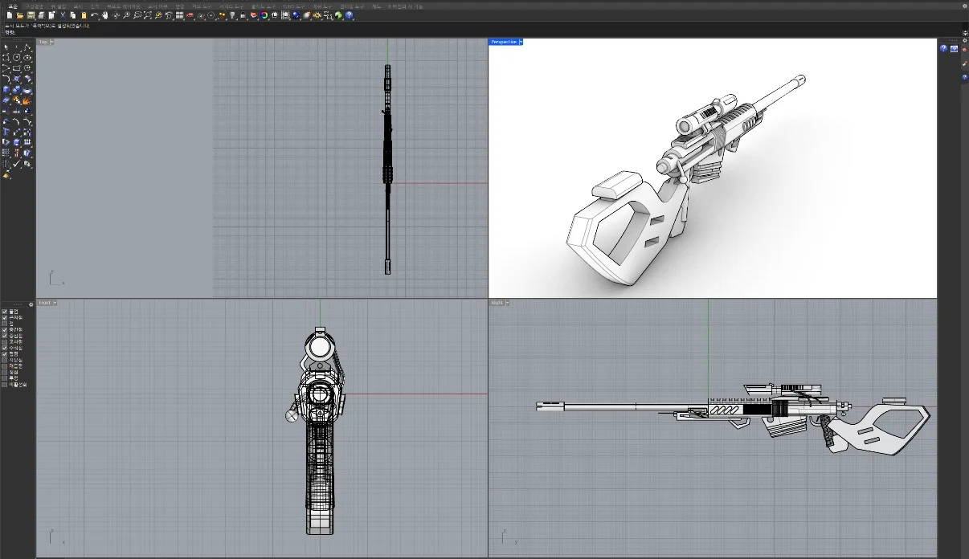Click the New file icon
Screen dimensions: 969x559
click(x=10, y=15)
